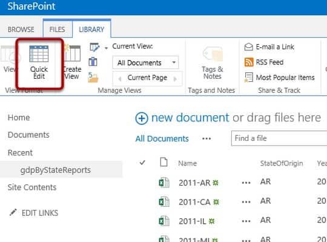Click Excel file icon for 2011-IL
Screen dimensions: 327x242
[164, 221]
